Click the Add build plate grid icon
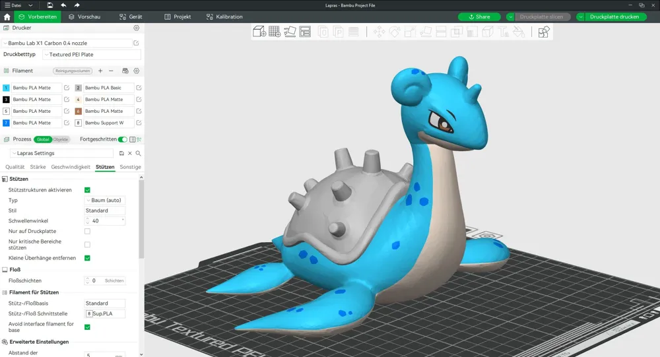The width and height of the screenshot is (660, 357). click(x=275, y=32)
